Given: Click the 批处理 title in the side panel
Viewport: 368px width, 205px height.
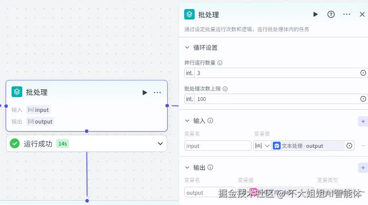Looking at the screenshot, I should tap(209, 15).
